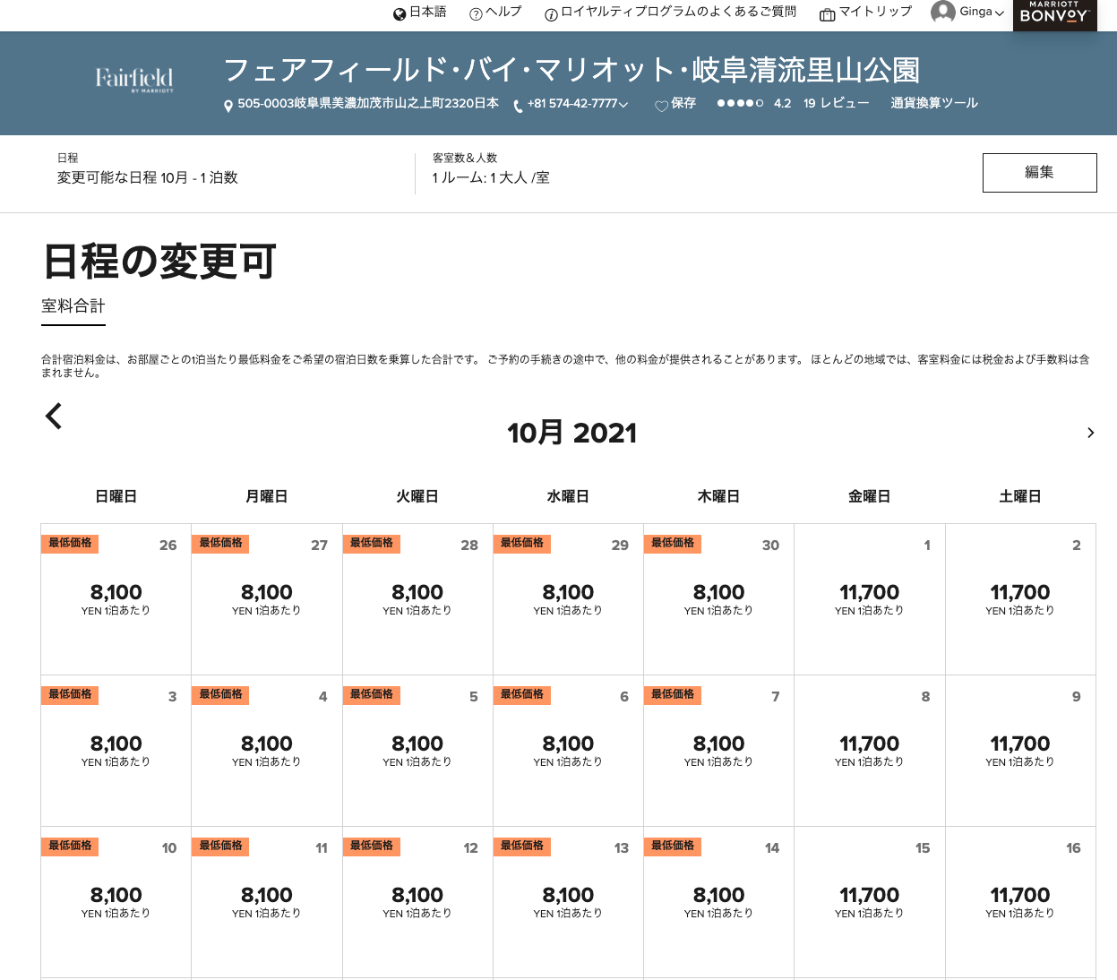Click the 編集 edit button

click(x=1039, y=173)
